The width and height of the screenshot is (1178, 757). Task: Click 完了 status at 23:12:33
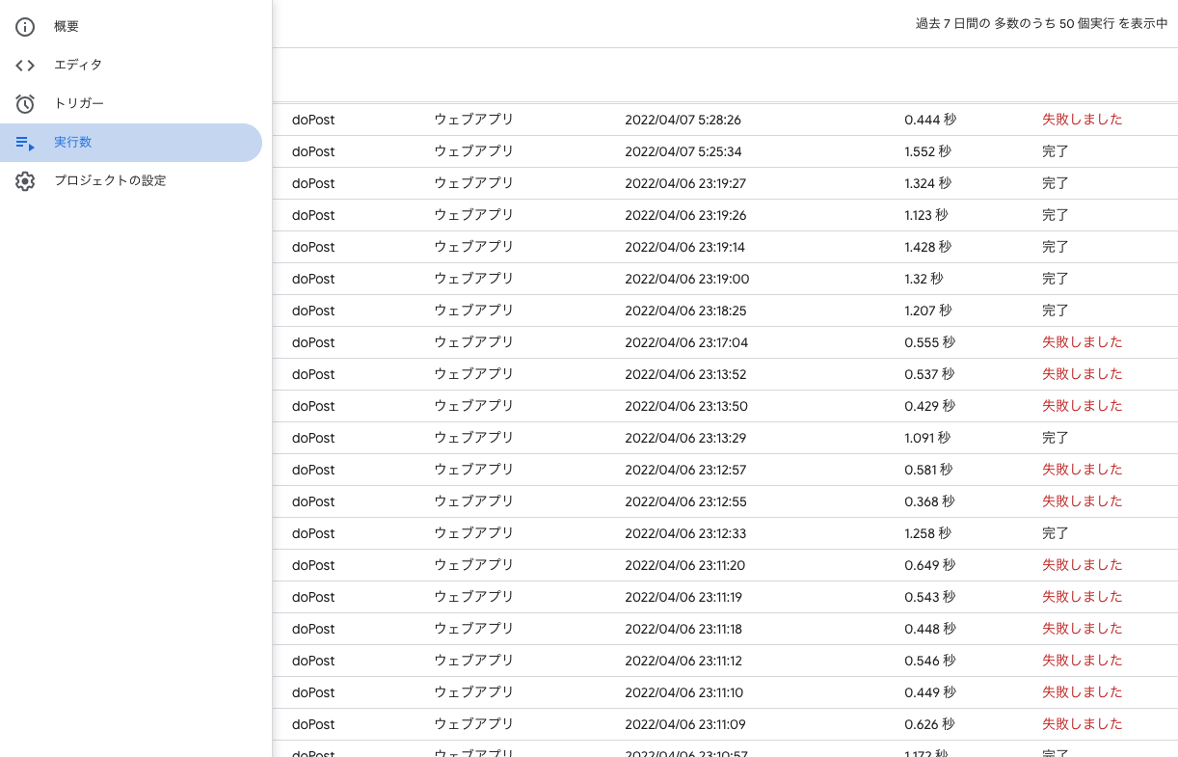click(x=1056, y=533)
